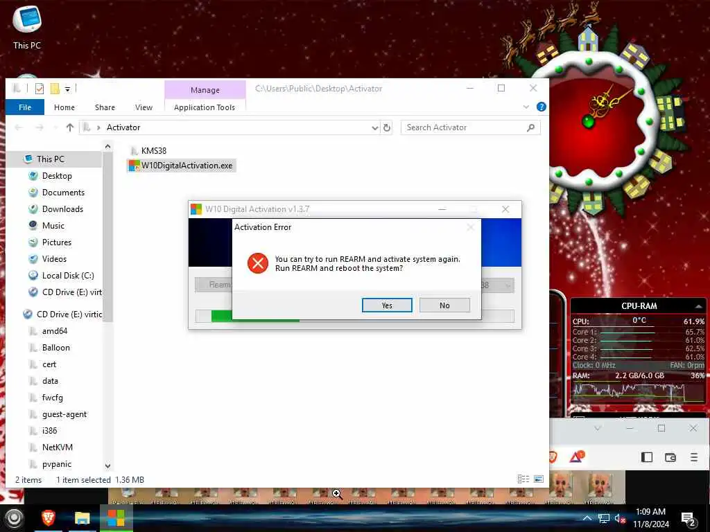Switch to the View ribbon tab
Viewport: 710px width, 532px height.
(x=144, y=107)
